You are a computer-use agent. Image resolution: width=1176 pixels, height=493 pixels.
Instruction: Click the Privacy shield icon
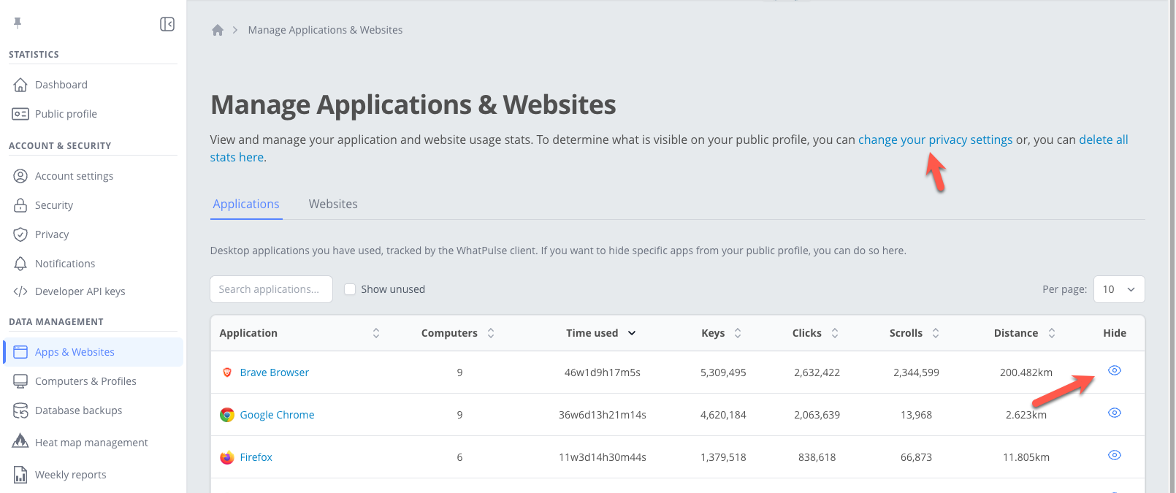tap(20, 234)
